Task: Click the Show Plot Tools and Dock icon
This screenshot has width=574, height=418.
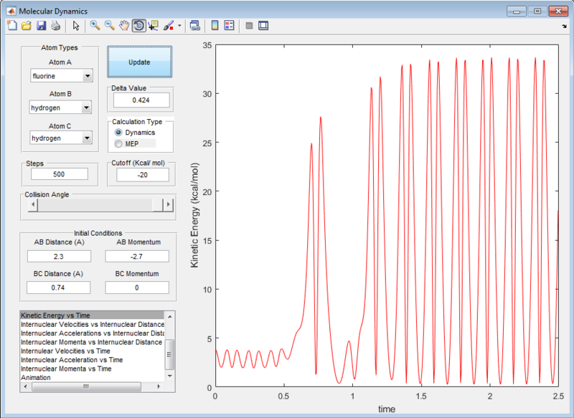Action: click(263, 26)
